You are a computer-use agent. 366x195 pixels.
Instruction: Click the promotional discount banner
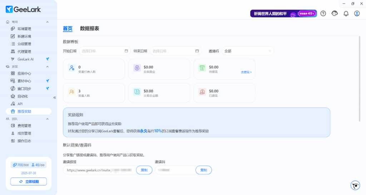click(283, 14)
